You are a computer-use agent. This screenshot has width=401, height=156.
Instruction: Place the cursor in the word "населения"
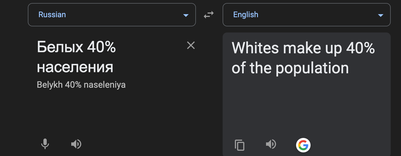pyautogui.click(x=75, y=67)
